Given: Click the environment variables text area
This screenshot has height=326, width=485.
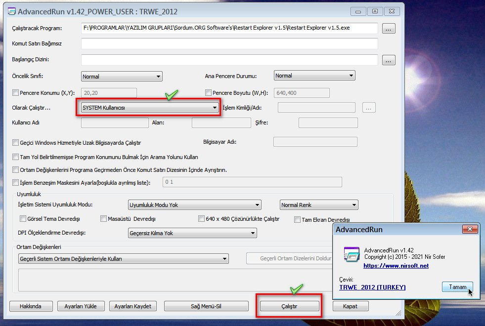Looking at the screenshot, I should pyautogui.click(x=175, y=280).
